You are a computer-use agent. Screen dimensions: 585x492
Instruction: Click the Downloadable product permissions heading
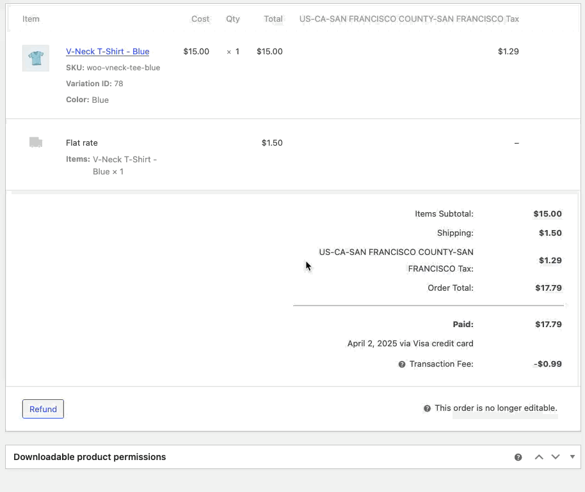tap(90, 457)
